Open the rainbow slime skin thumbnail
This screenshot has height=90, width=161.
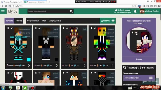coord(102,44)
